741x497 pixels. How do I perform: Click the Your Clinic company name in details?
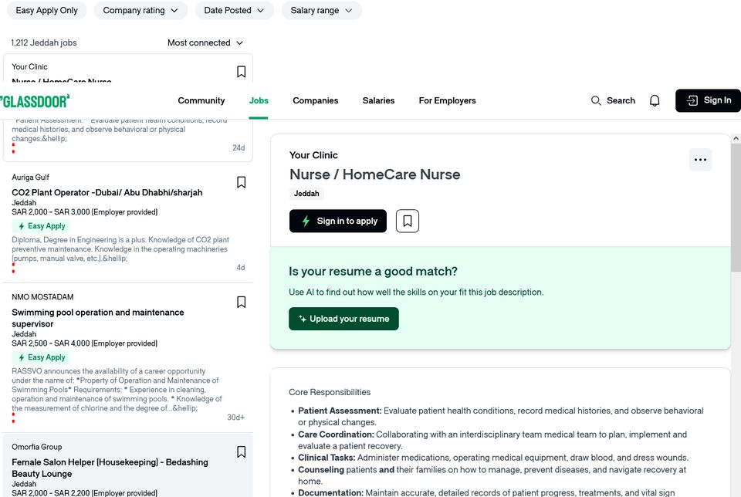click(313, 155)
